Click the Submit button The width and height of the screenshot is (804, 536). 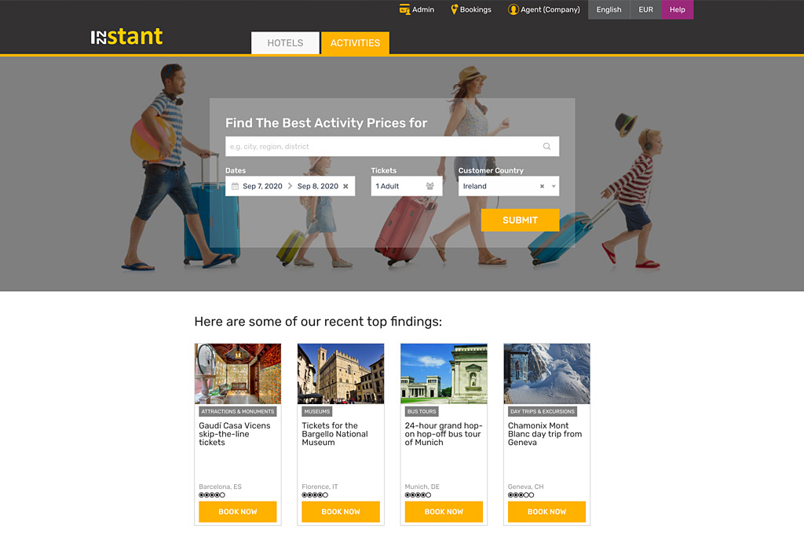(x=520, y=220)
